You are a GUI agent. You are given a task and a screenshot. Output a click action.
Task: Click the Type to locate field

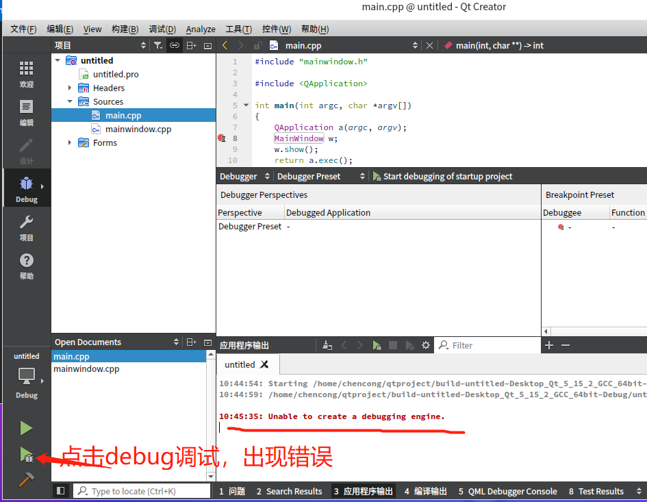click(x=142, y=491)
